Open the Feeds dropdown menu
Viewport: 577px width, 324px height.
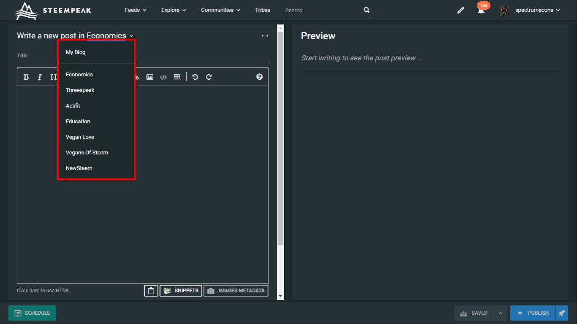click(136, 10)
